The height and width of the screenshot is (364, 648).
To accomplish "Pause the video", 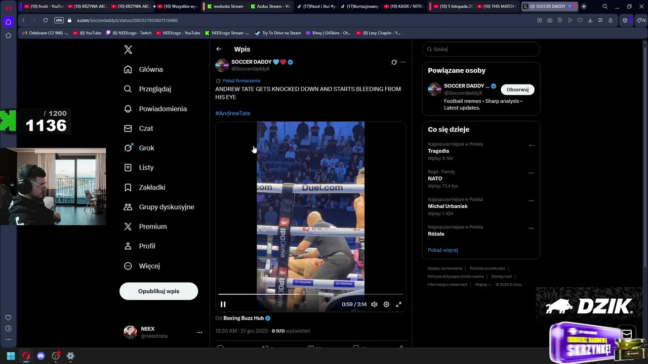I will pyautogui.click(x=223, y=304).
